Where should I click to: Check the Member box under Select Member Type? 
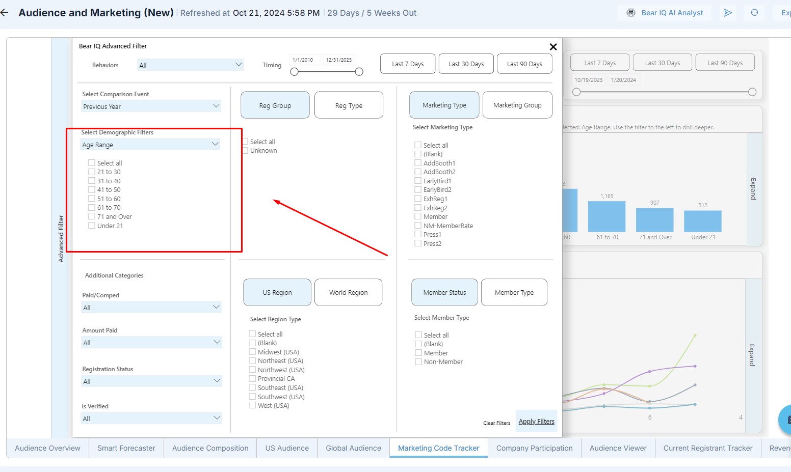pos(418,353)
